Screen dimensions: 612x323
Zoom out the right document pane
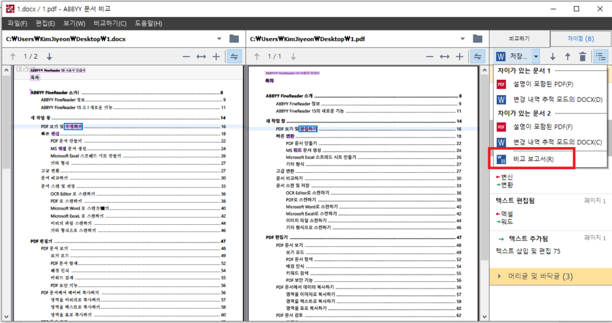tap(430, 56)
